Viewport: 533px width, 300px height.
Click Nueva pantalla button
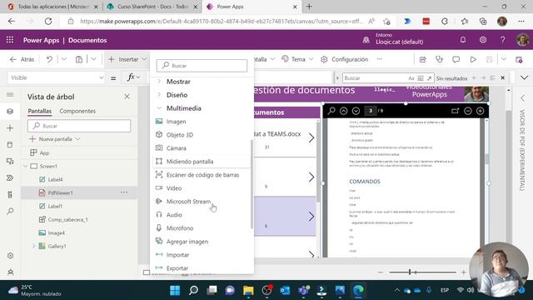point(55,139)
